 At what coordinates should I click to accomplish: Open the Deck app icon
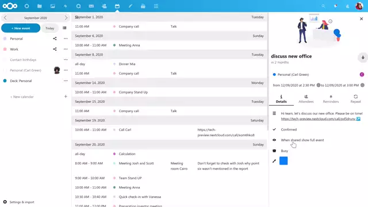point(143,6)
